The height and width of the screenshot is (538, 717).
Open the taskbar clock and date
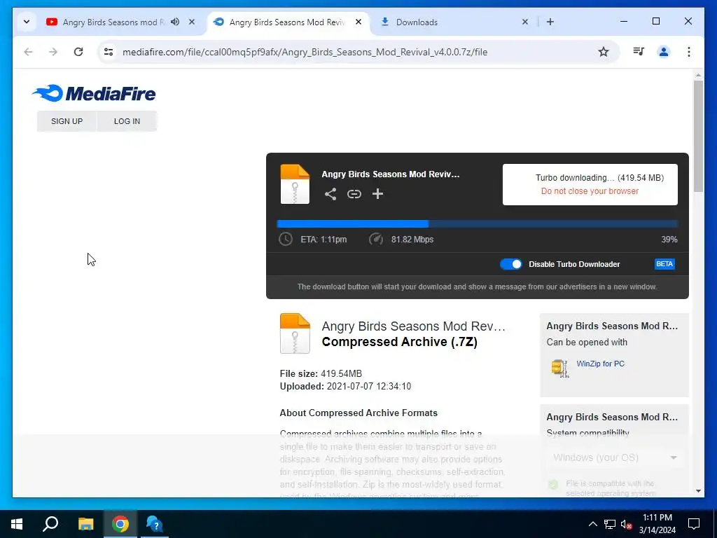(x=657, y=524)
